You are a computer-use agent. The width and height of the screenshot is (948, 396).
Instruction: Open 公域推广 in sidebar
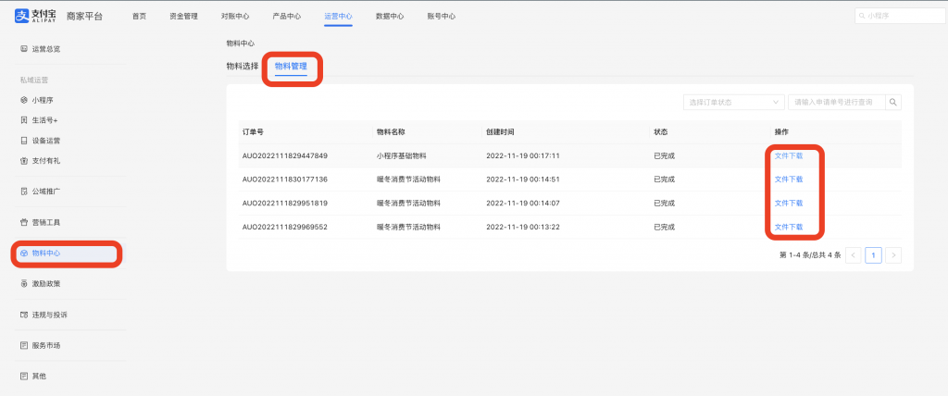(46, 192)
